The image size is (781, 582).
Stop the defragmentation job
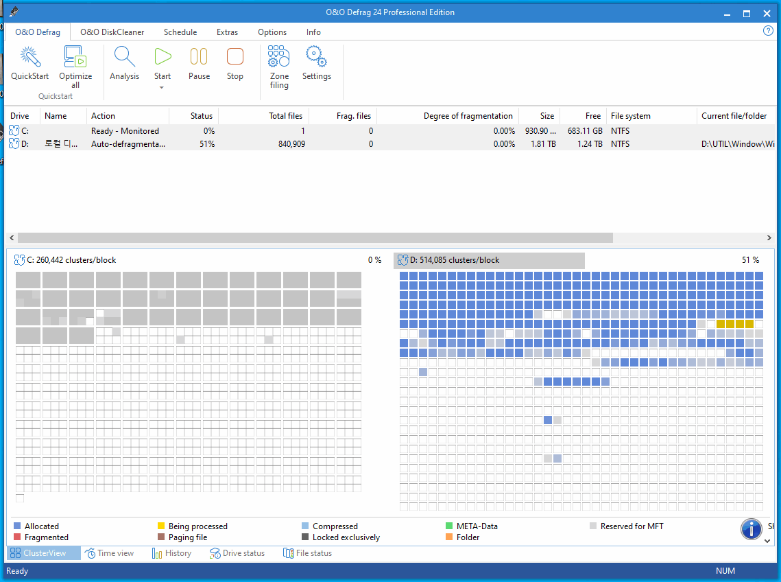click(x=235, y=58)
